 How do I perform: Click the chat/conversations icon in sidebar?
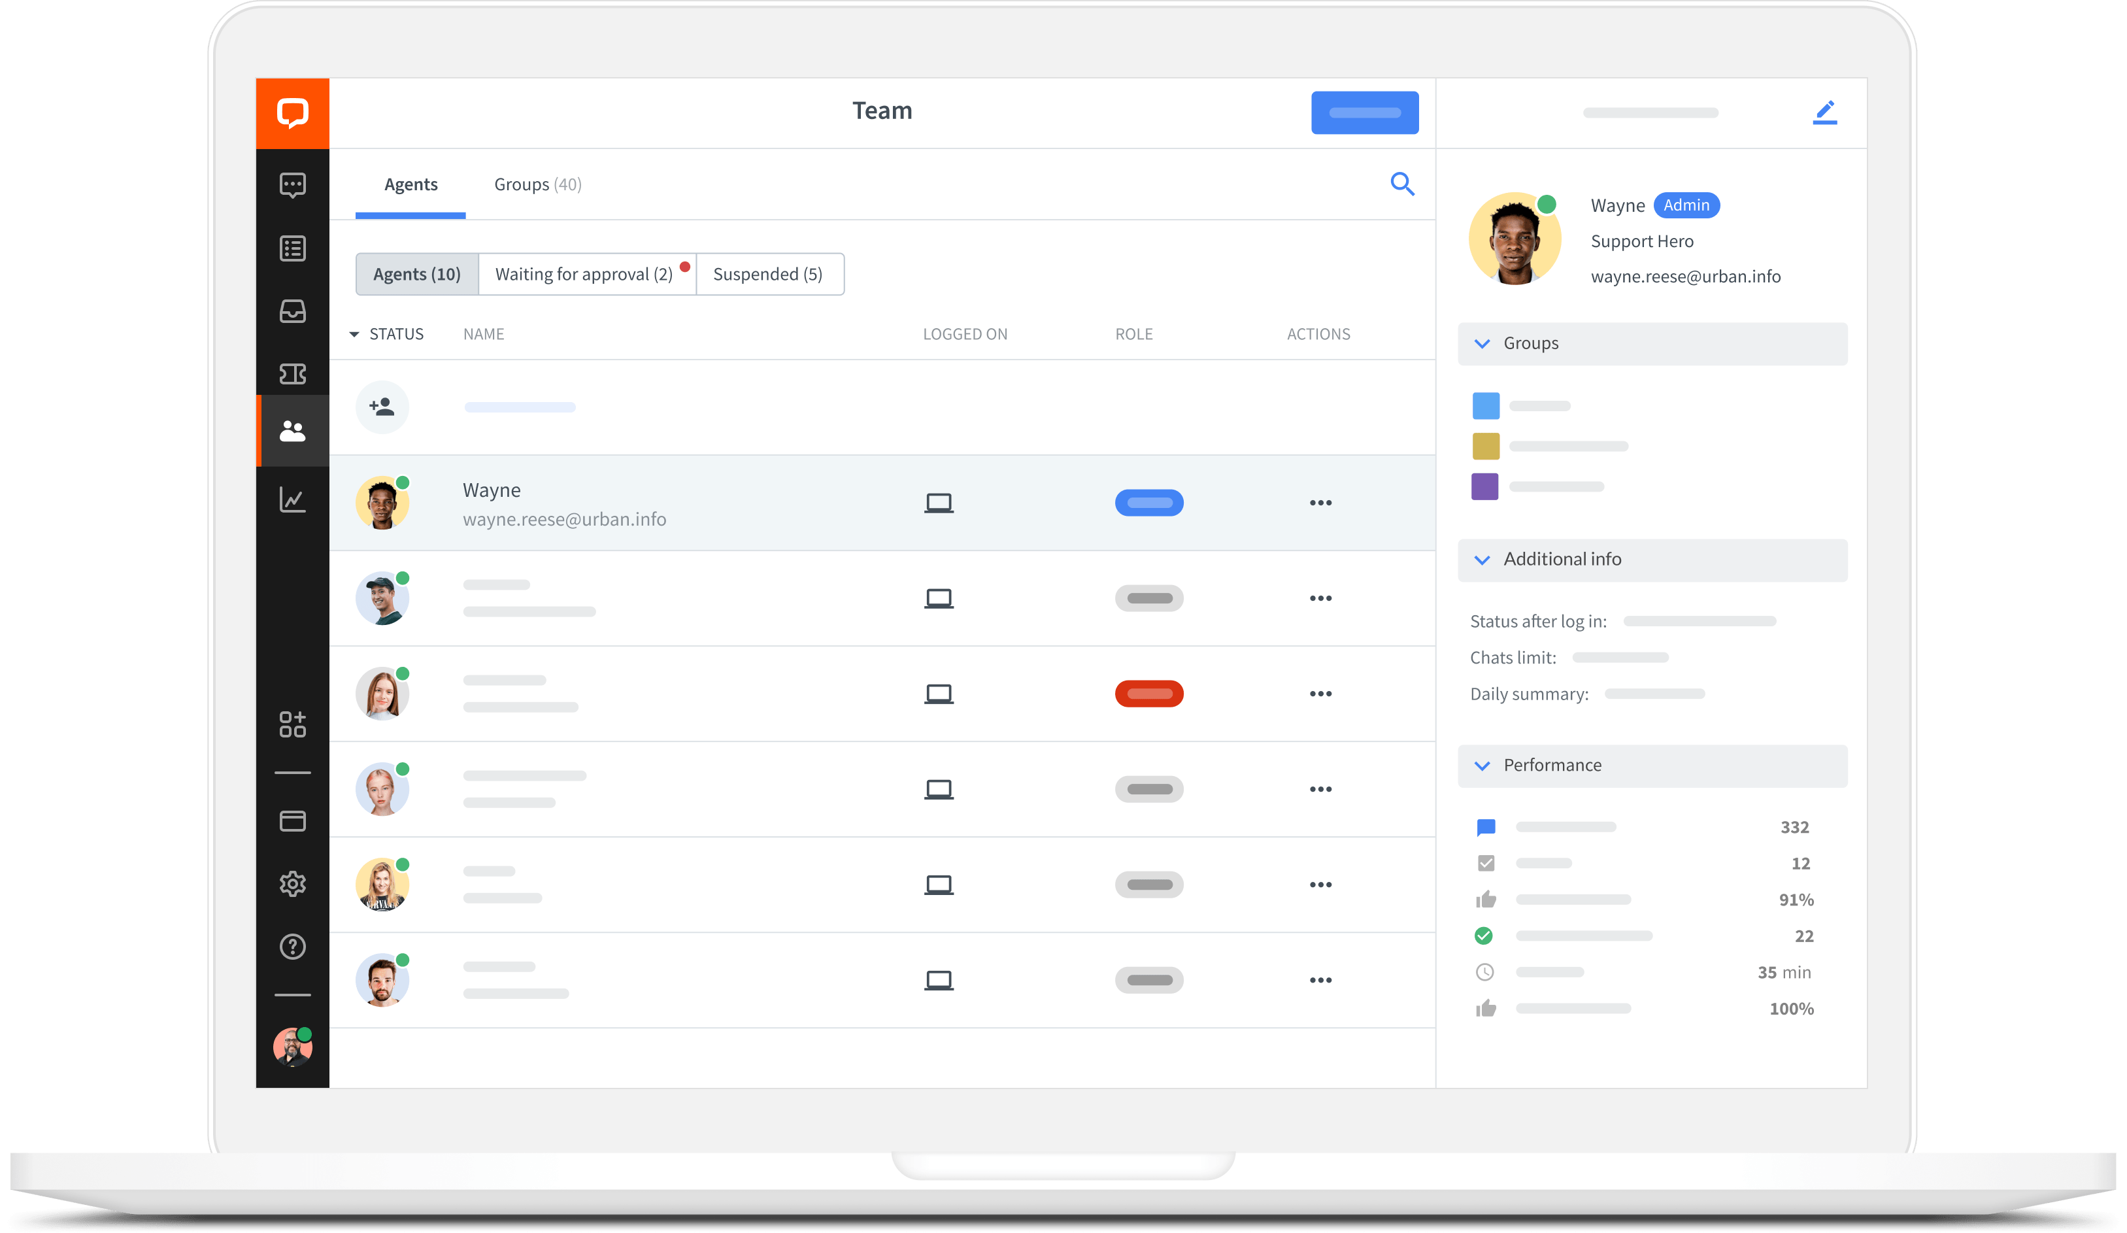(292, 185)
